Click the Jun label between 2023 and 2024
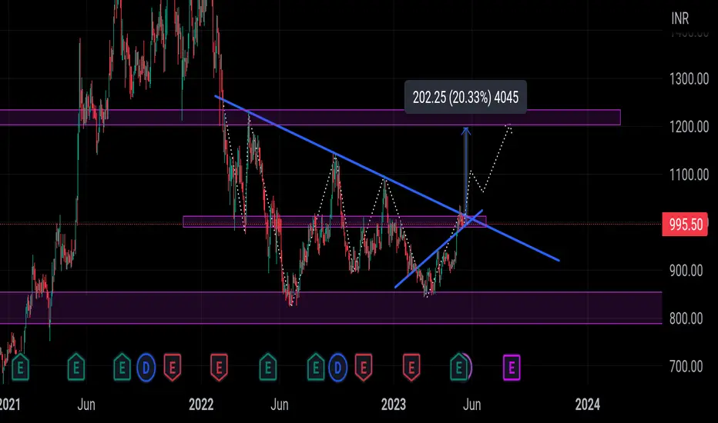 pyautogui.click(x=471, y=405)
